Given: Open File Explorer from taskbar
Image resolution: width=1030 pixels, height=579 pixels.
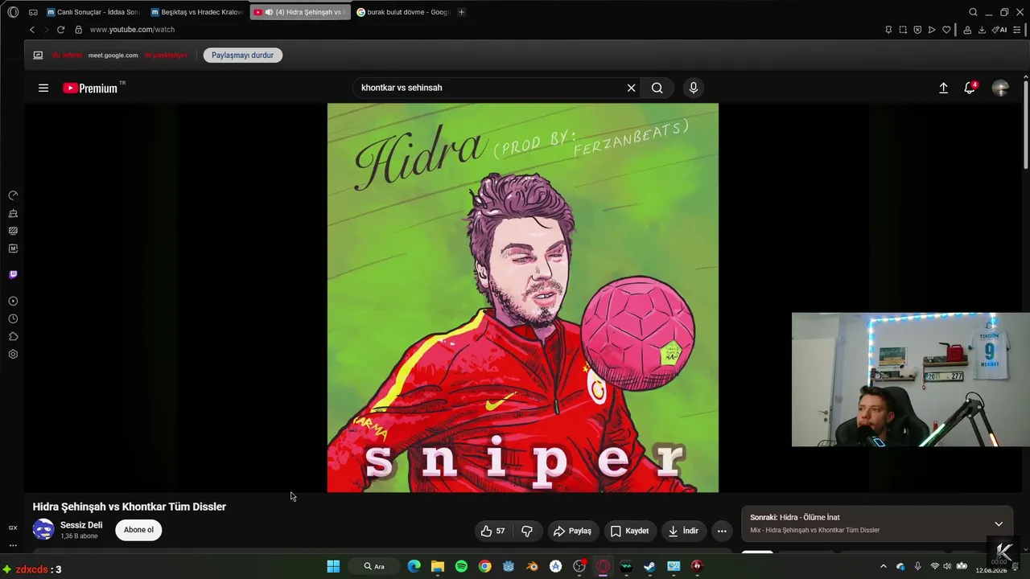Looking at the screenshot, I should pyautogui.click(x=438, y=566).
